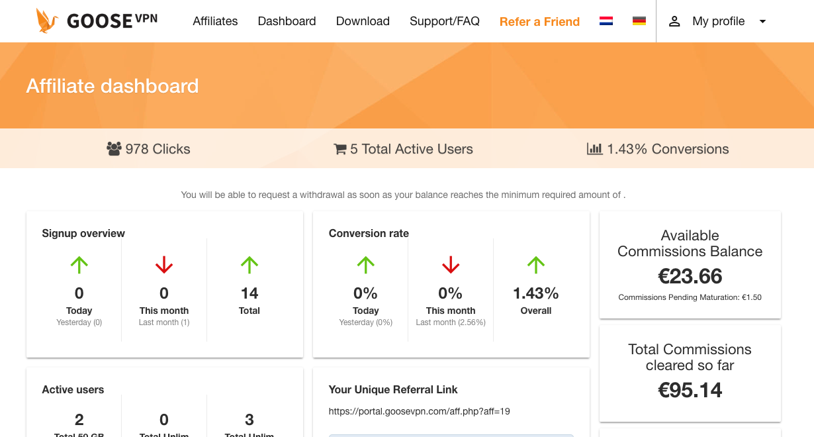Image resolution: width=814 pixels, height=437 pixels.
Task: Click the Goose VPN bird logo
Action: point(48,21)
